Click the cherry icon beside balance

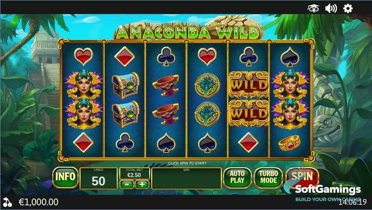point(8,202)
